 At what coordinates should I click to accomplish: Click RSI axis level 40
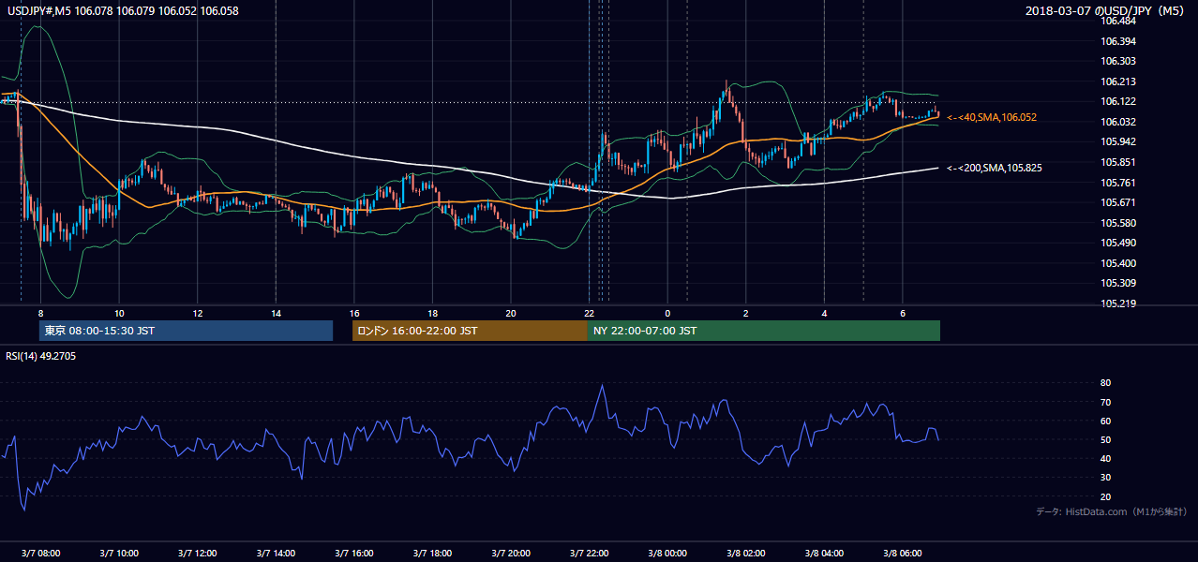1105,458
